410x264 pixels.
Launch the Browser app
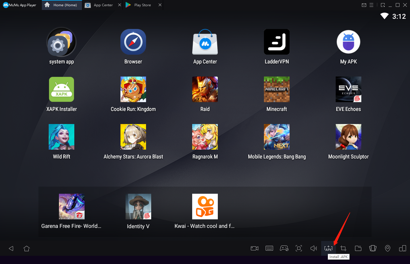(133, 42)
